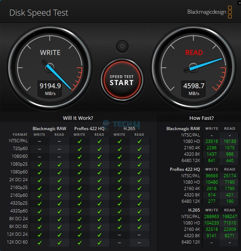Click the NTSC/PAL H.265 read checkmark

point(139,141)
